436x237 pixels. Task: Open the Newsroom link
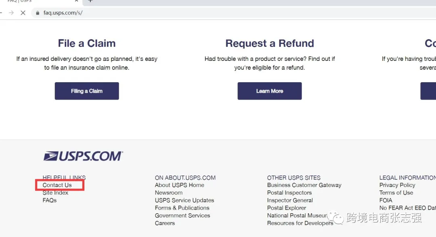click(169, 193)
